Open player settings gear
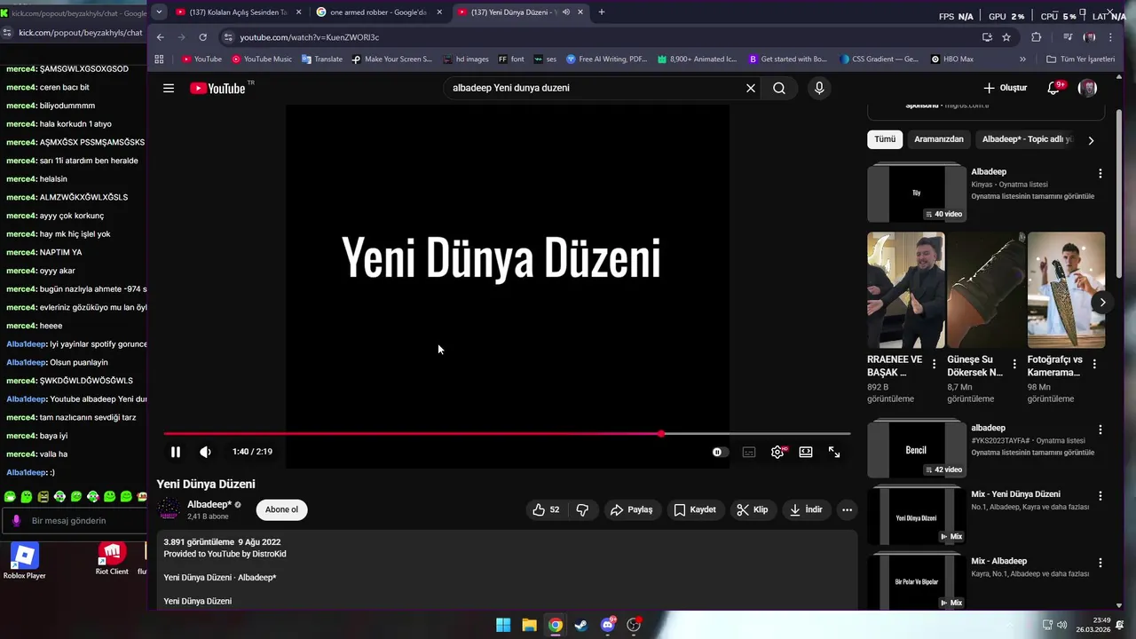This screenshot has width=1136, height=639. tap(777, 452)
